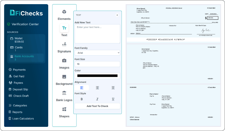Open Bank Accounts source
The image size is (225, 131).
tap(24, 56)
